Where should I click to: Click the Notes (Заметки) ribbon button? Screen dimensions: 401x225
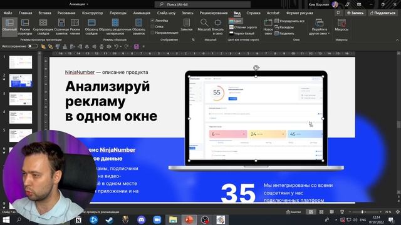pyautogui.click(x=187, y=25)
